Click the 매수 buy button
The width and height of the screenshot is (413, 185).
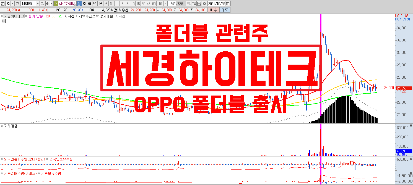tap(213, 10)
